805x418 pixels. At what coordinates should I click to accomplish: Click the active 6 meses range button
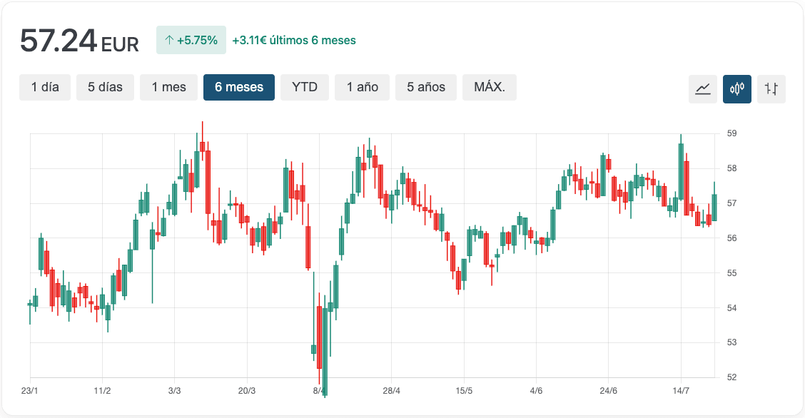tap(239, 87)
